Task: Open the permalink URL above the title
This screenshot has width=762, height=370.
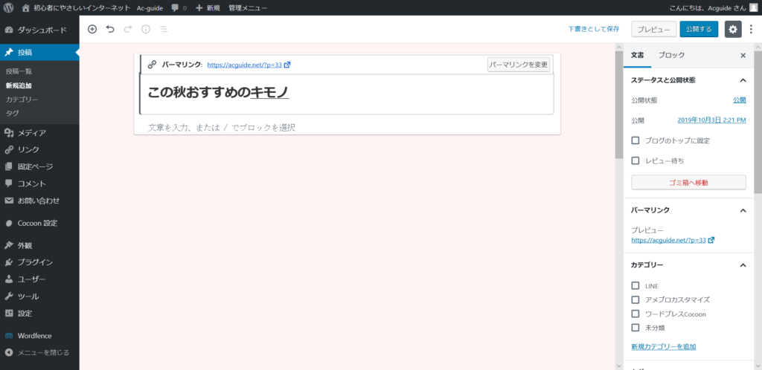Action: pos(244,65)
